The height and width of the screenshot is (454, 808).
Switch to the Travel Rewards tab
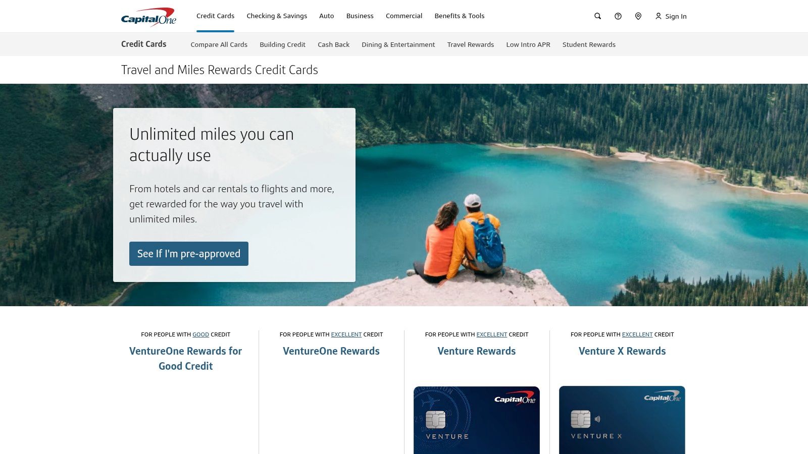tap(470, 44)
